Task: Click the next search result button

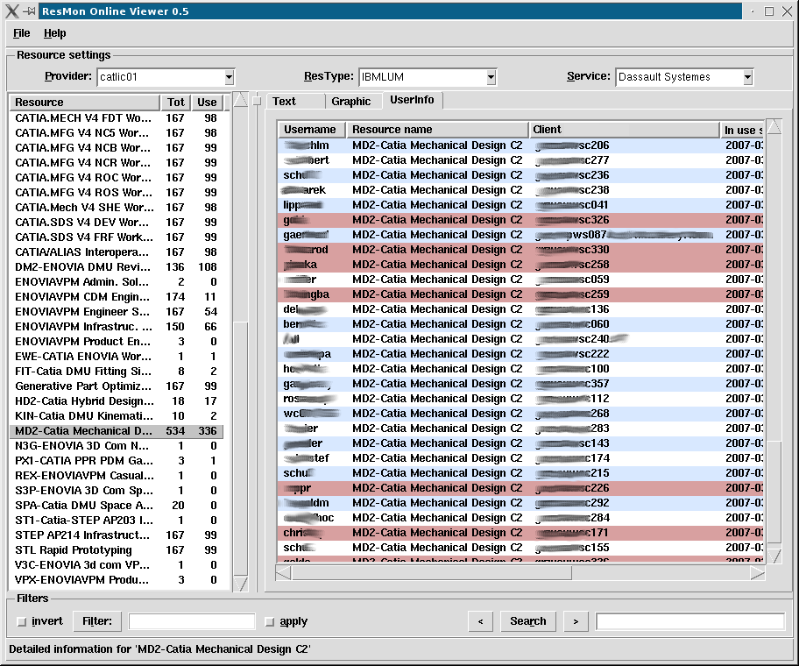Action: tap(576, 621)
